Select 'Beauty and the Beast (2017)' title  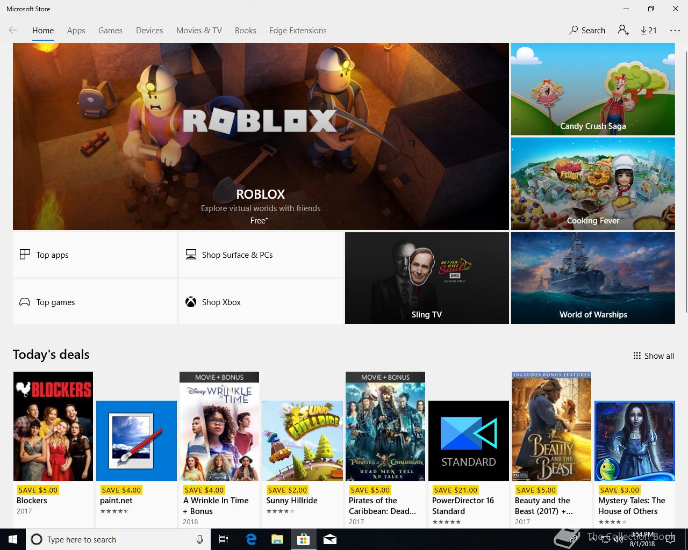coord(544,506)
